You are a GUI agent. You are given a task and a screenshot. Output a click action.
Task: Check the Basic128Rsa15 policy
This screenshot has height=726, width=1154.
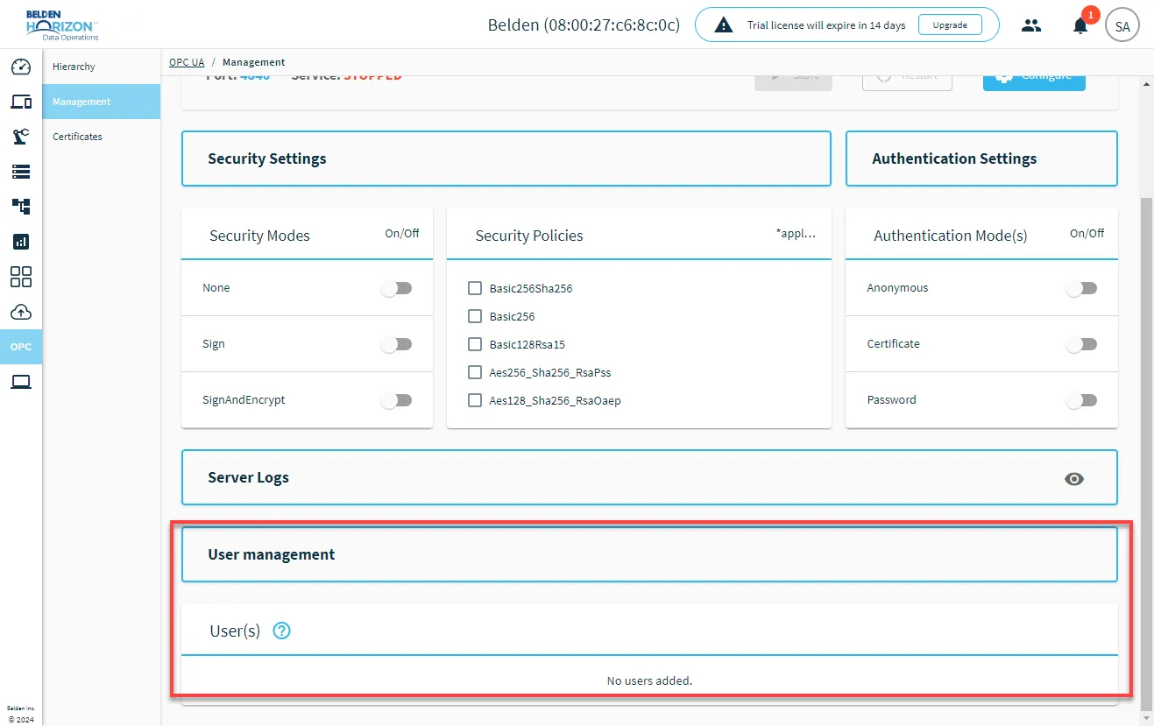(475, 344)
